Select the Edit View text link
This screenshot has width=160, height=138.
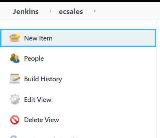38,99
